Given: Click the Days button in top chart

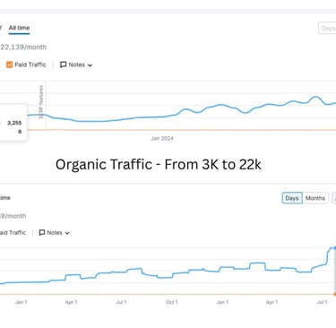Looking at the screenshot, I should coord(327,29).
